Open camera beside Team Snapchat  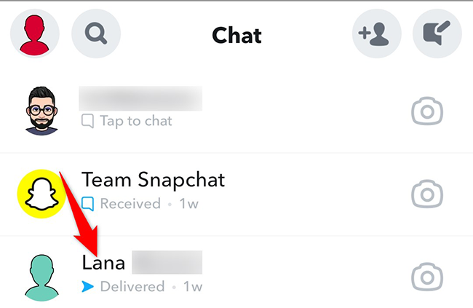[427, 194]
